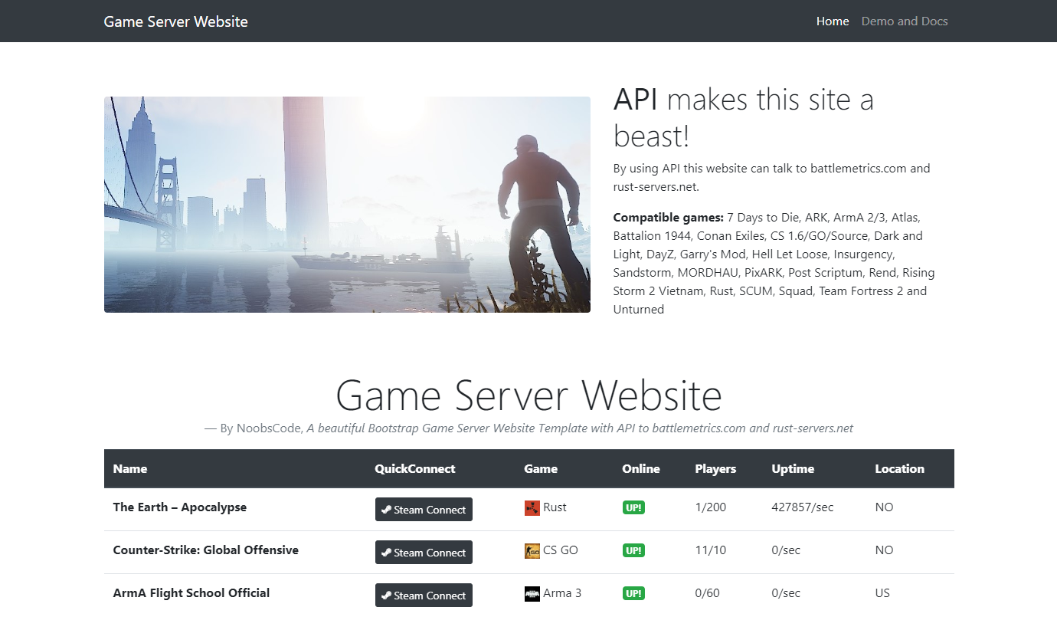Image resolution: width=1057 pixels, height=617 pixels.
Task: Click the large Game Server Website heading
Action: [x=528, y=395]
